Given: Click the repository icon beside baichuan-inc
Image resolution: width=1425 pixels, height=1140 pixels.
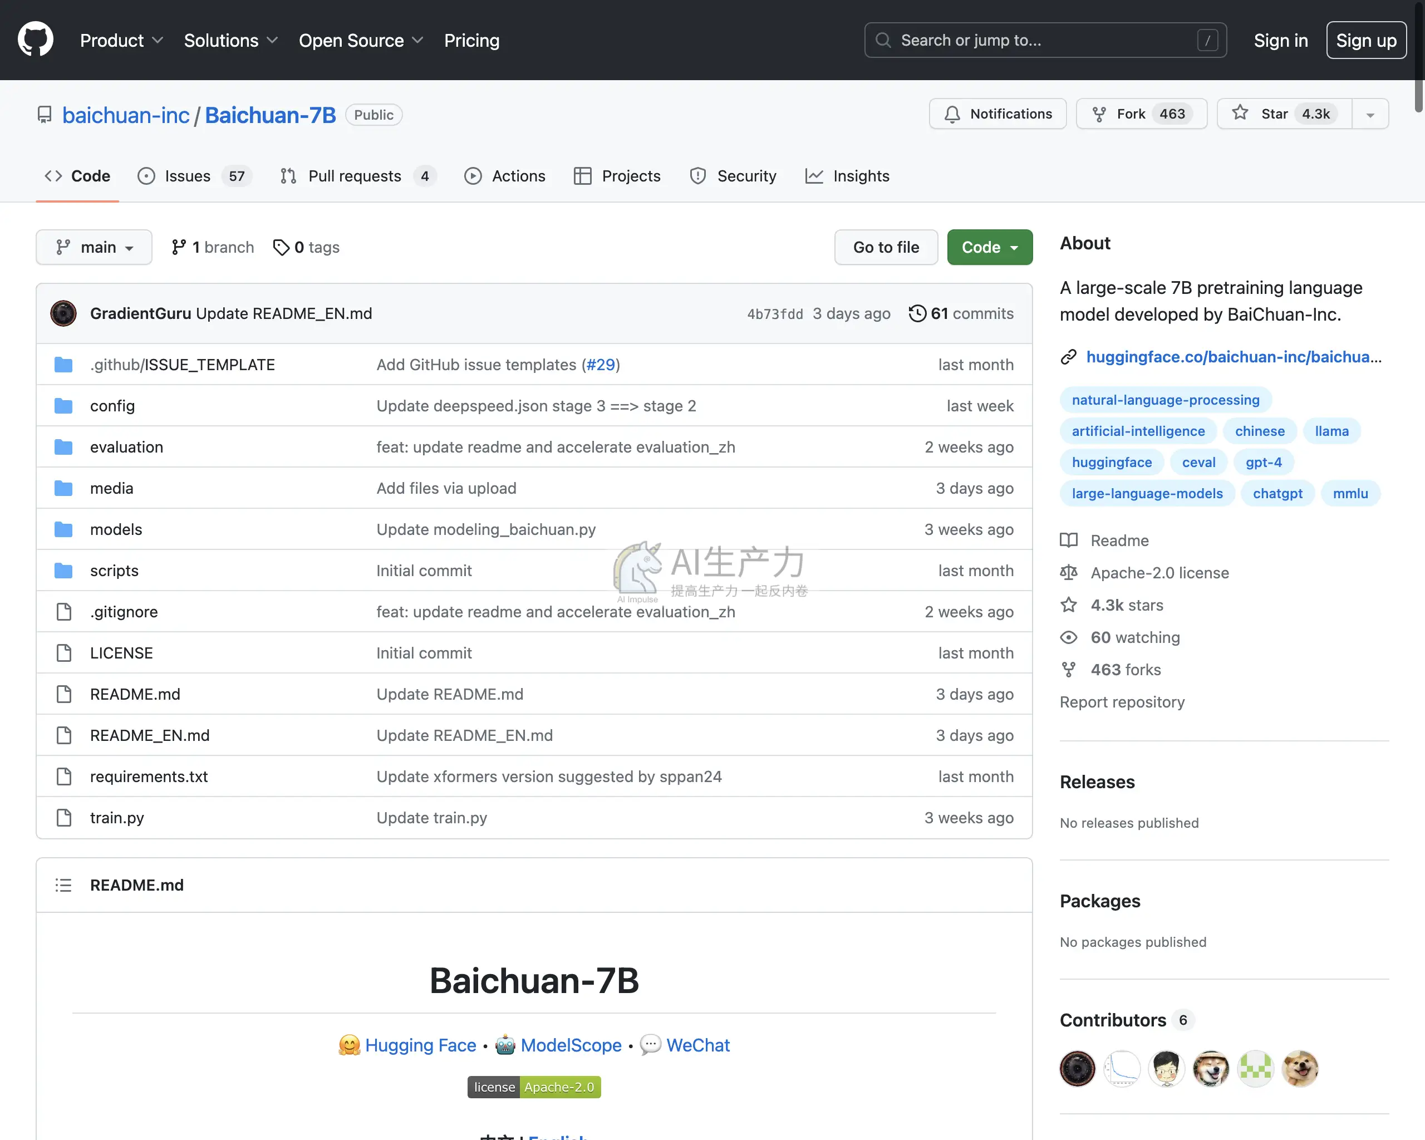Looking at the screenshot, I should point(45,115).
